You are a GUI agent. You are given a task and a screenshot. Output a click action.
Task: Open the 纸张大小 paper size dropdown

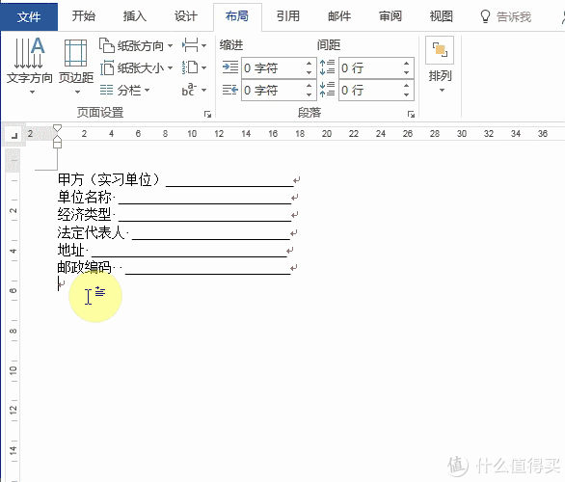(136, 67)
